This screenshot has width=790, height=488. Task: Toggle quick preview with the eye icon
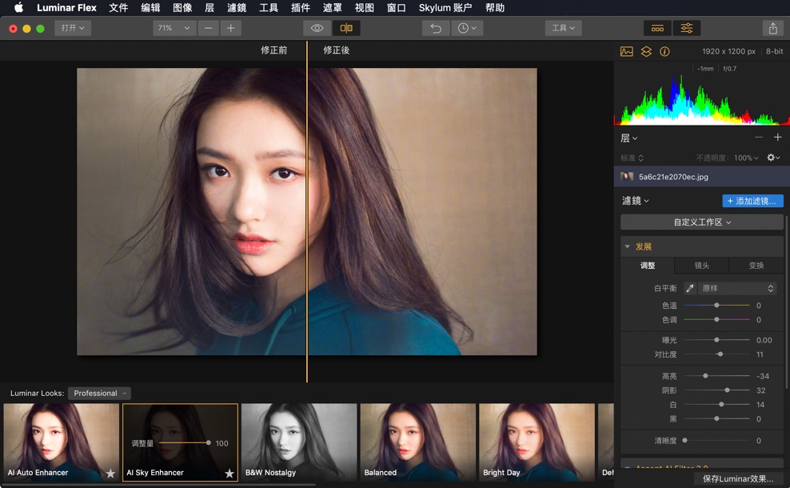[317, 27]
